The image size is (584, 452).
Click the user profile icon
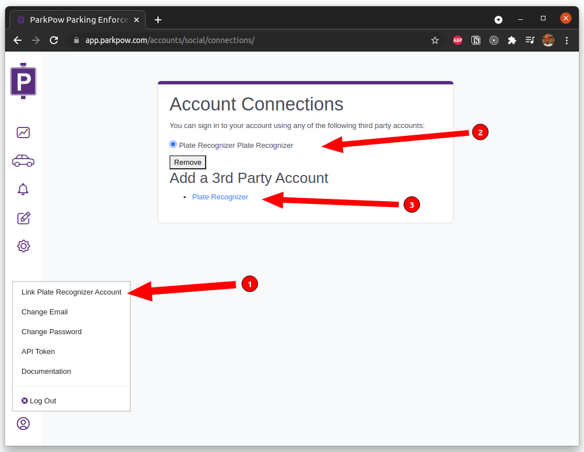point(23,424)
